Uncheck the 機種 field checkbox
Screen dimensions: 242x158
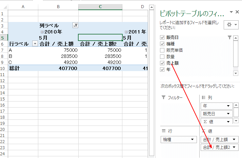coord(162,44)
